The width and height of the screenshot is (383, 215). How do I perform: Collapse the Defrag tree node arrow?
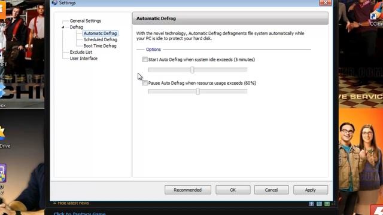[x=63, y=27]
